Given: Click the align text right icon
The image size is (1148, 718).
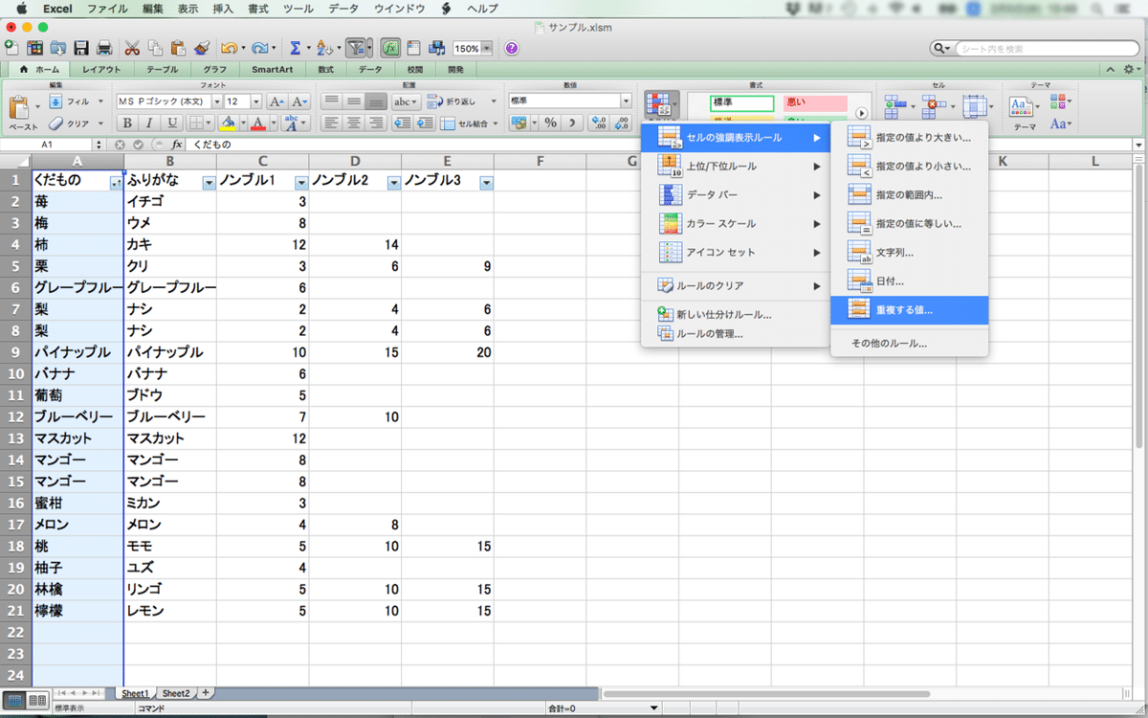Looking at the screenshot, I should click(375, 123).
